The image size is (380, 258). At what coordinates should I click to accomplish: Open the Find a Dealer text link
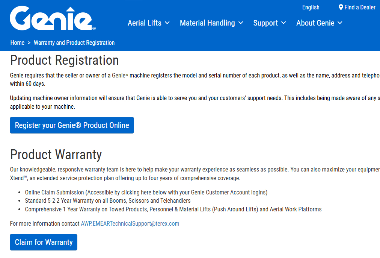click(x=360, y=8)
